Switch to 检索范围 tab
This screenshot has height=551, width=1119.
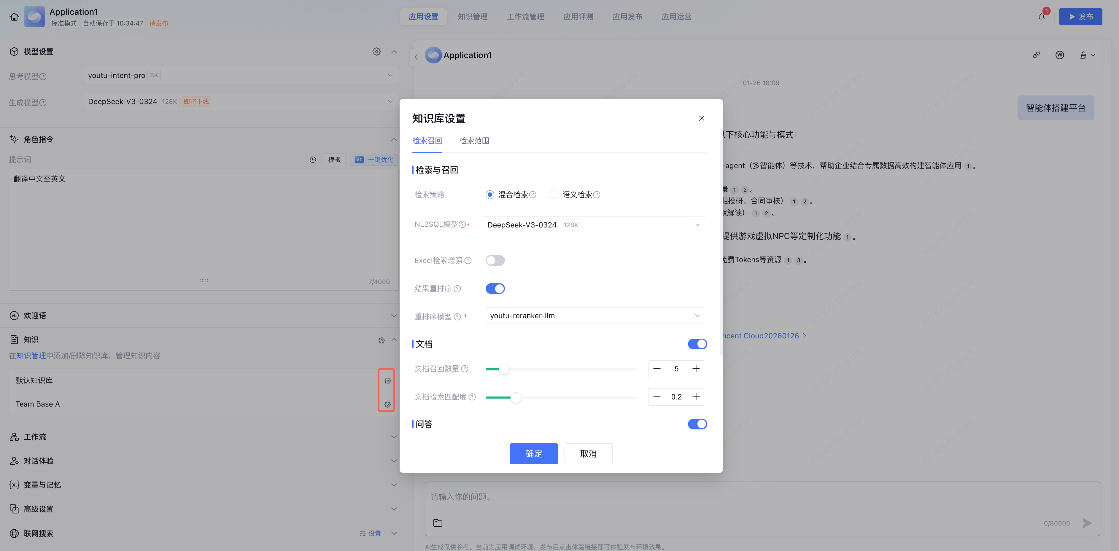click(474, 141)
